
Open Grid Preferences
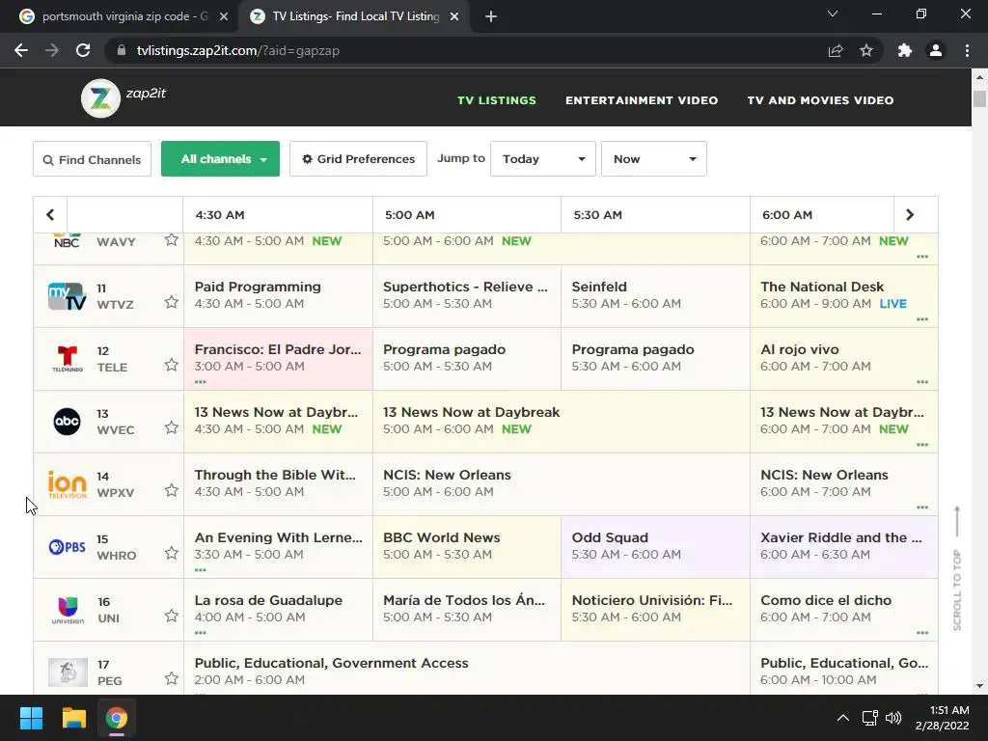358,159
